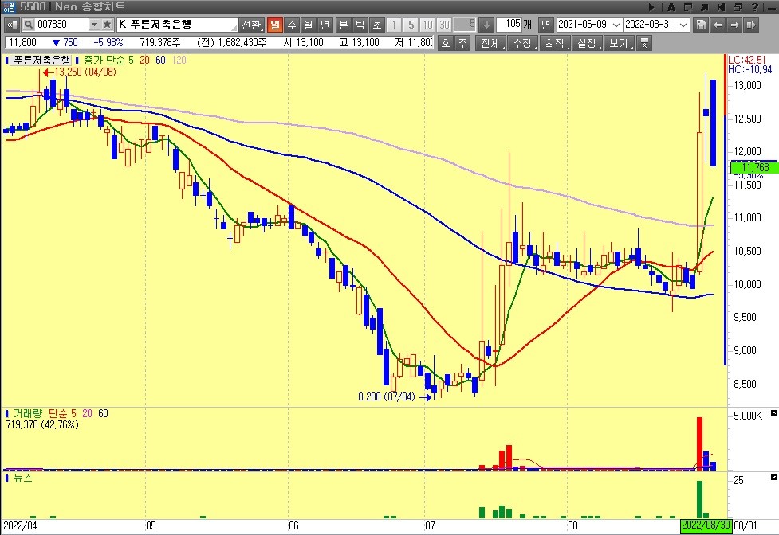Image resolution: width=779 pixels, height=535 pixels.
Task: Click the skip-to-start icon in the title bar
Action: coord(721,7)
